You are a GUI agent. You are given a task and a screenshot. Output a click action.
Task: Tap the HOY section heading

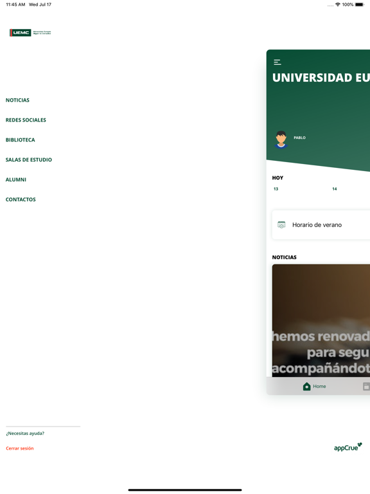[277, 178]
